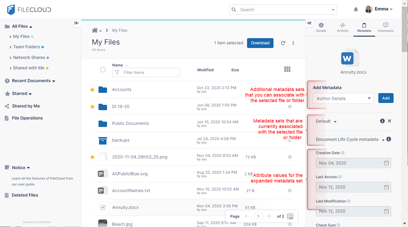Uncheck the Annuity.docx checkbox

pos(103,207)
